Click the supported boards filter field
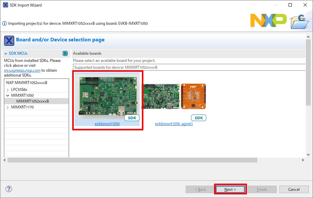 [x=189, y=67]
